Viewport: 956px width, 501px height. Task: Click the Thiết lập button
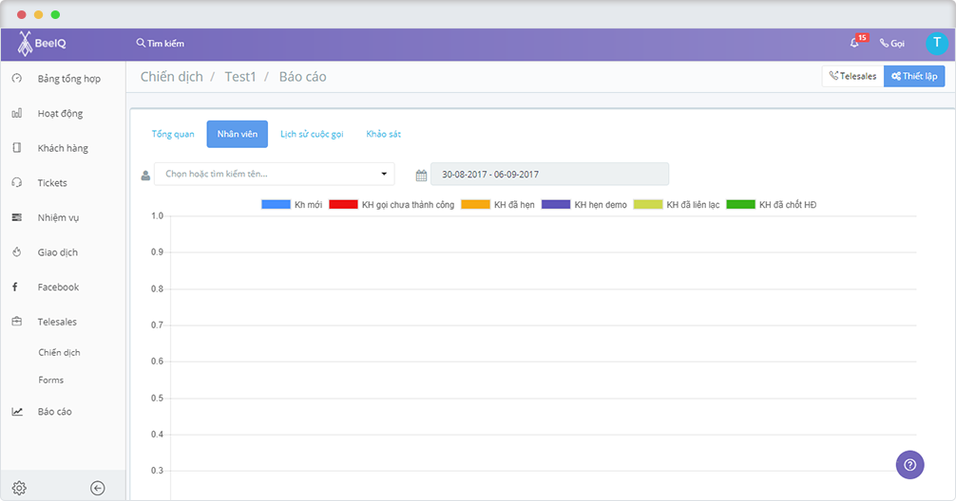point(914,76)
